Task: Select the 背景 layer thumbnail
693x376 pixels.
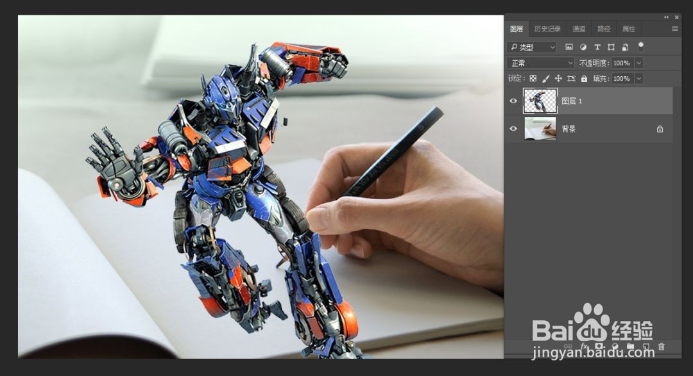Action: (x=540, y=128)
